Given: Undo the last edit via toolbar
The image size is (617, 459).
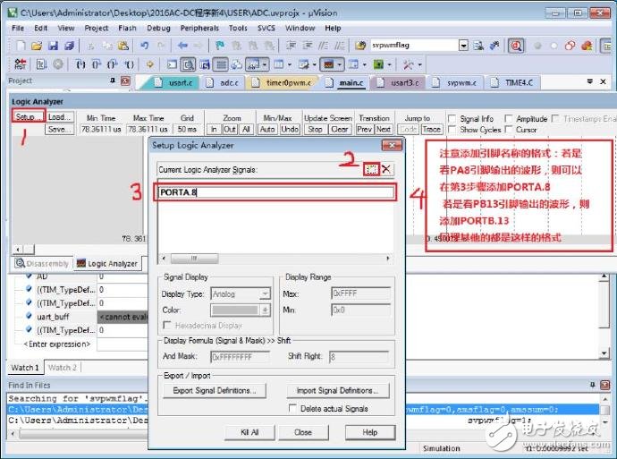Looking at the screenshot, I should point(144,46).
